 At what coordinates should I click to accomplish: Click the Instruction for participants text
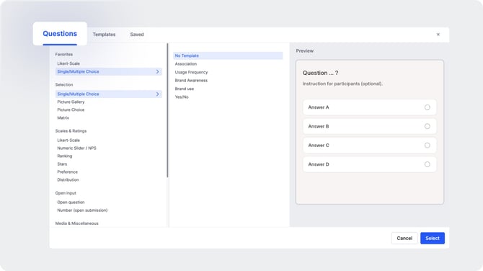coord(342,84)
